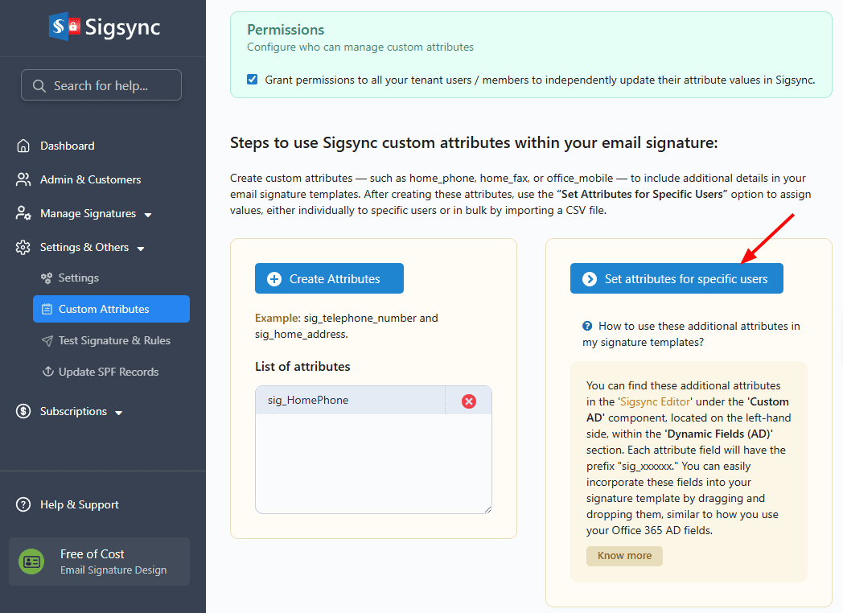Click Set attributes for specific users
Viewport: 843px width, 613px height.
click(x=676, y=278)
